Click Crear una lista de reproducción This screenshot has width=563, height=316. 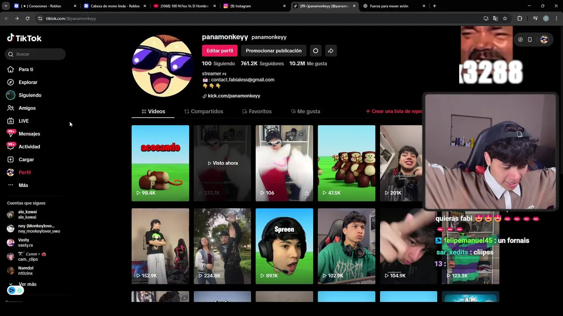click(394, 111)
